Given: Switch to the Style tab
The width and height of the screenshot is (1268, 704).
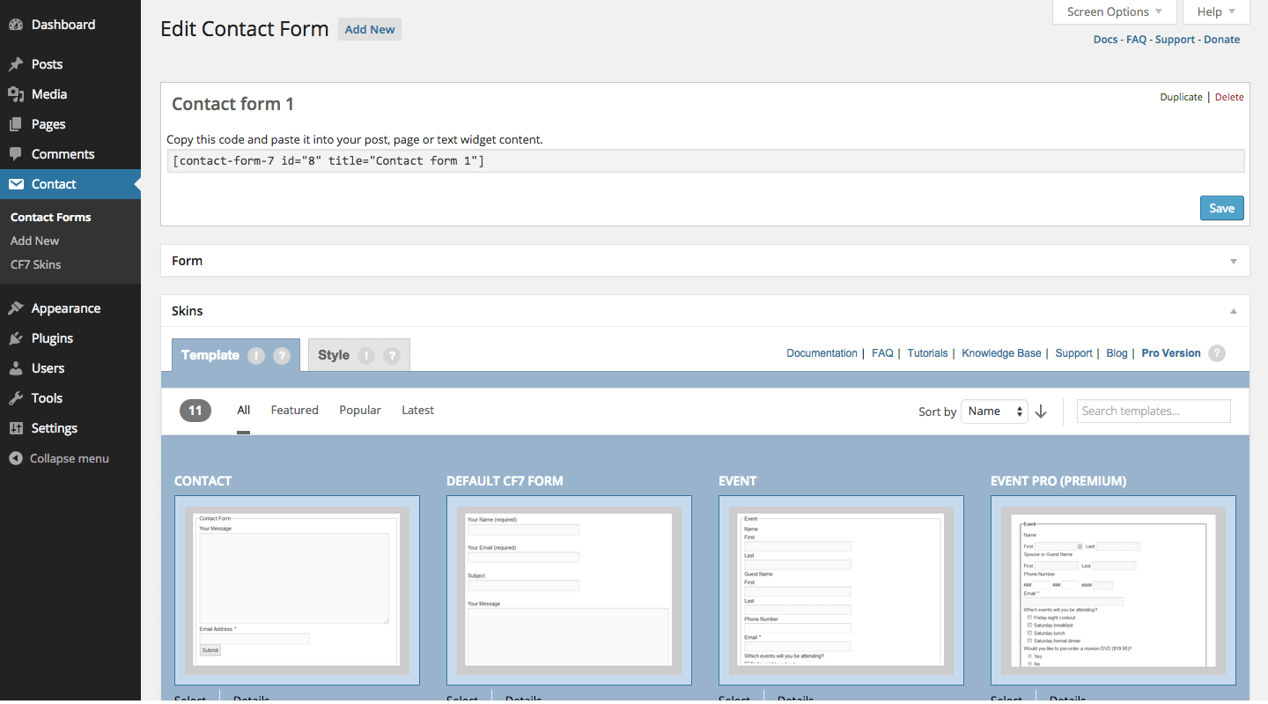Looking at the screenshot, I should click(x=334, y=355).
